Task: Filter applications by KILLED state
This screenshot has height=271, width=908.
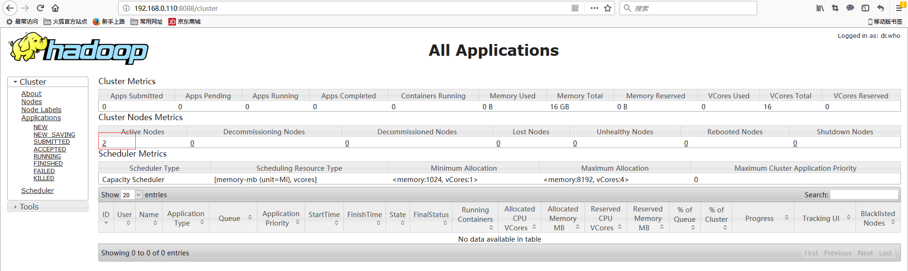Action: tap(44, 178)
